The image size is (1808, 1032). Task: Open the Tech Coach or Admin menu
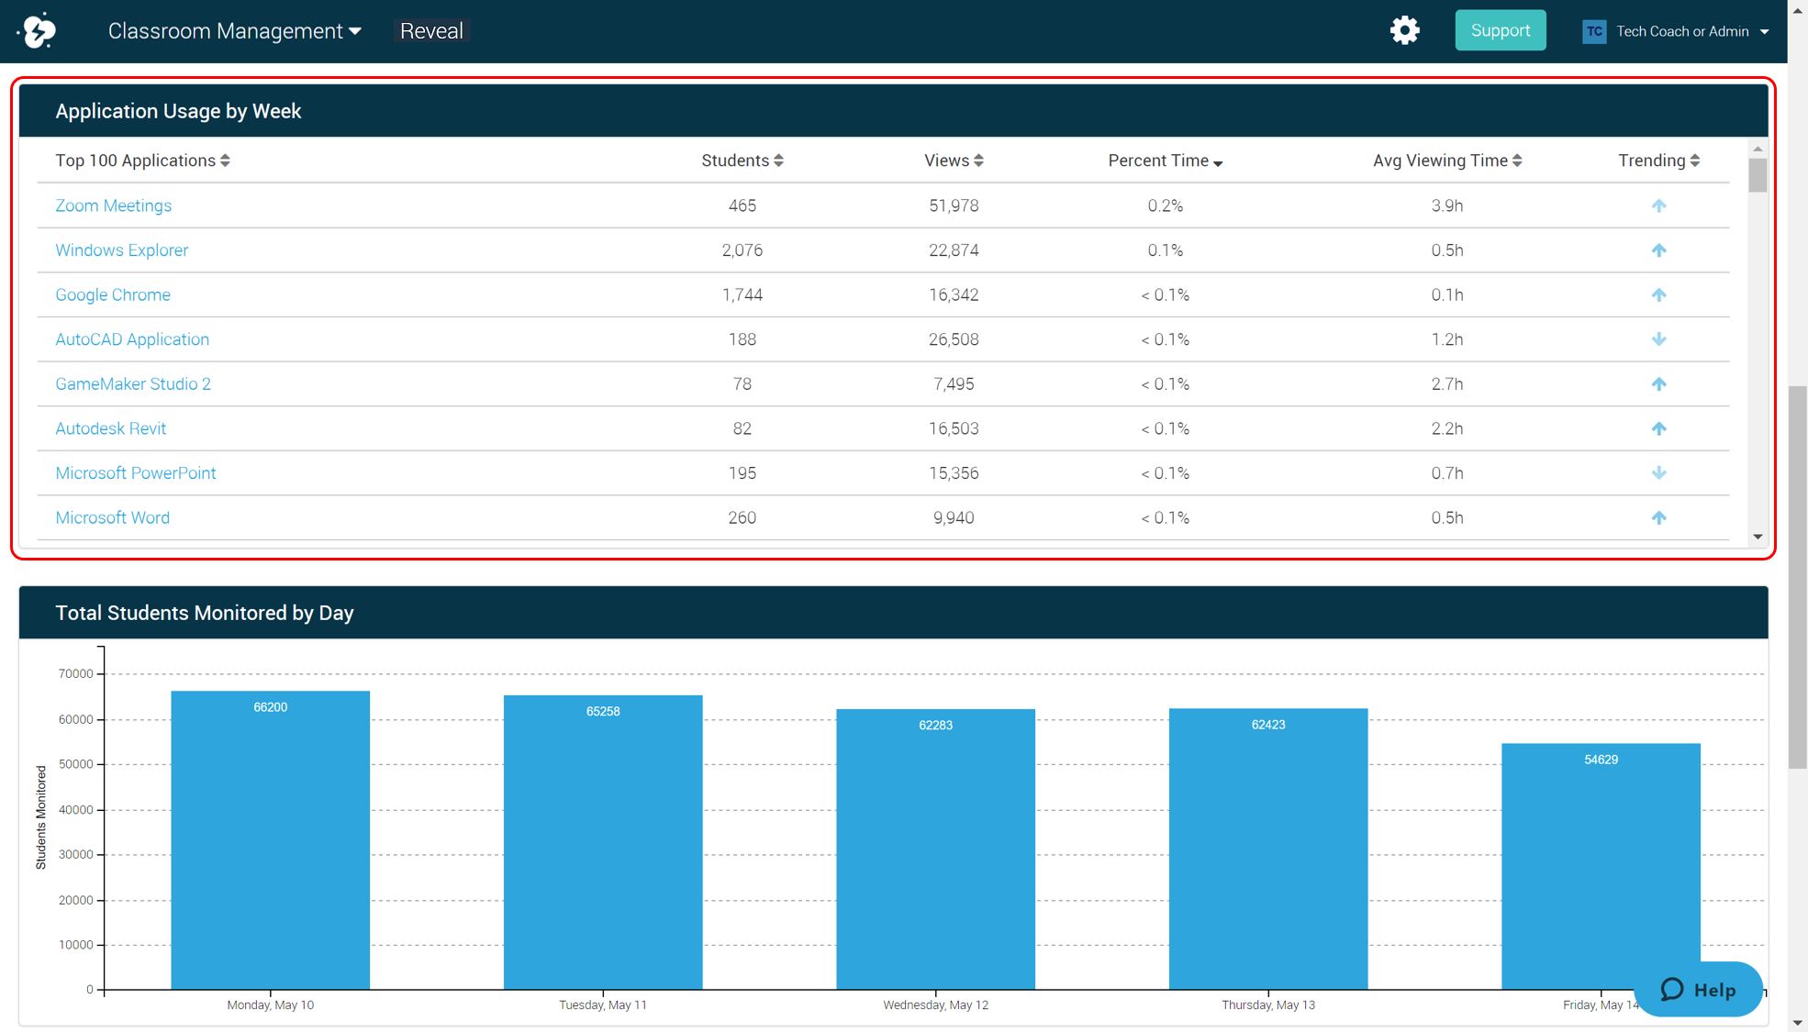(1692, 31)
